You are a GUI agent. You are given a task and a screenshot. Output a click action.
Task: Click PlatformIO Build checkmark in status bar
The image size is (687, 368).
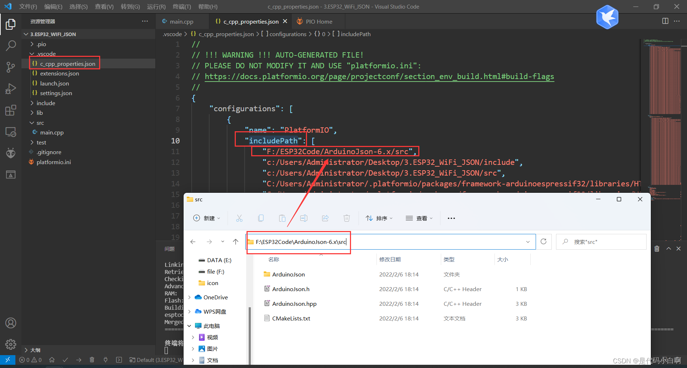(65, 360)
